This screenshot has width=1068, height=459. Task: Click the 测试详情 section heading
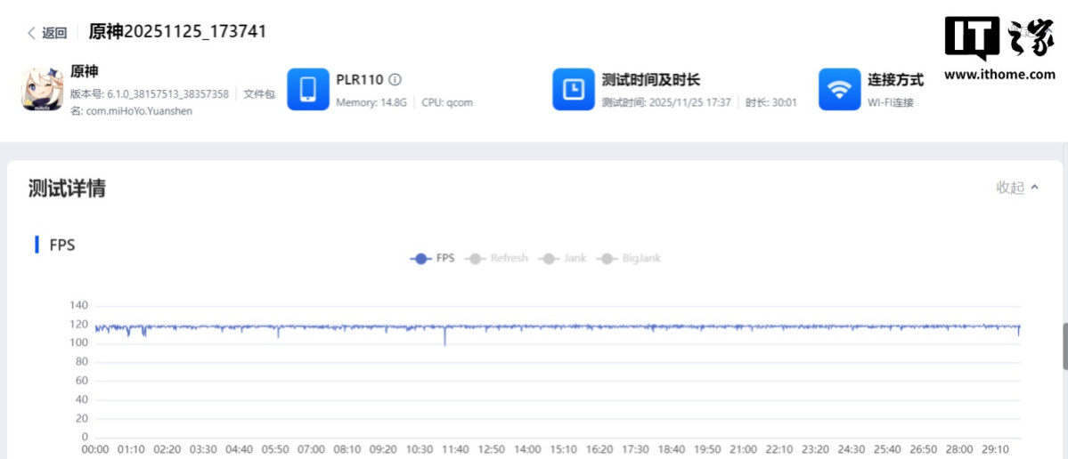click(67, 189)
